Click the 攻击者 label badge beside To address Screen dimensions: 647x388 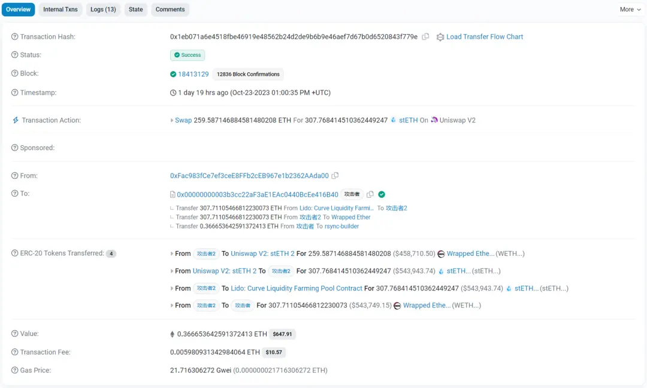pyautogui.click(x=352, y=194)
